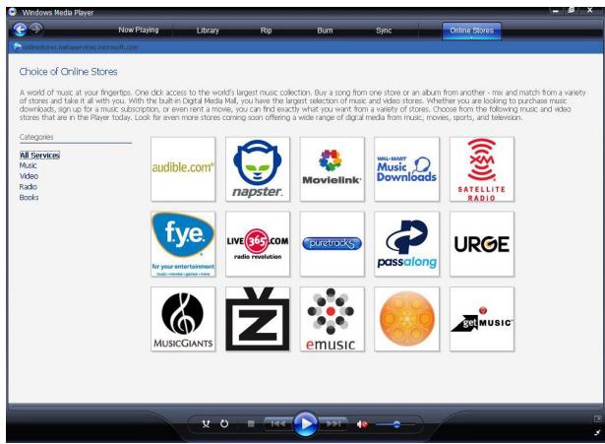Screen dimensions: 605x444
Task: Click the Windows Media Player title icon
Action: coord(13,12)
